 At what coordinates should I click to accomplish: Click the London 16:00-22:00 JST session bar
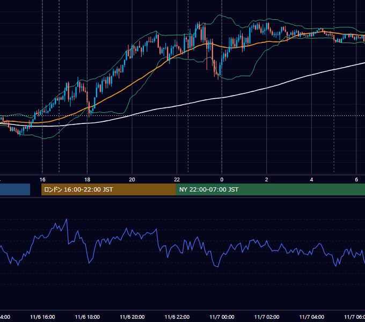click(108, 189)
